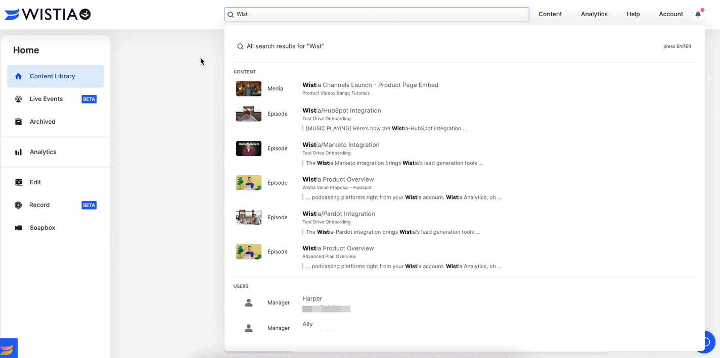Image resolution: width=720 pixels, height=358 pixels.
Task: Click the Home heading in sidebar
Action: [26, 50]
